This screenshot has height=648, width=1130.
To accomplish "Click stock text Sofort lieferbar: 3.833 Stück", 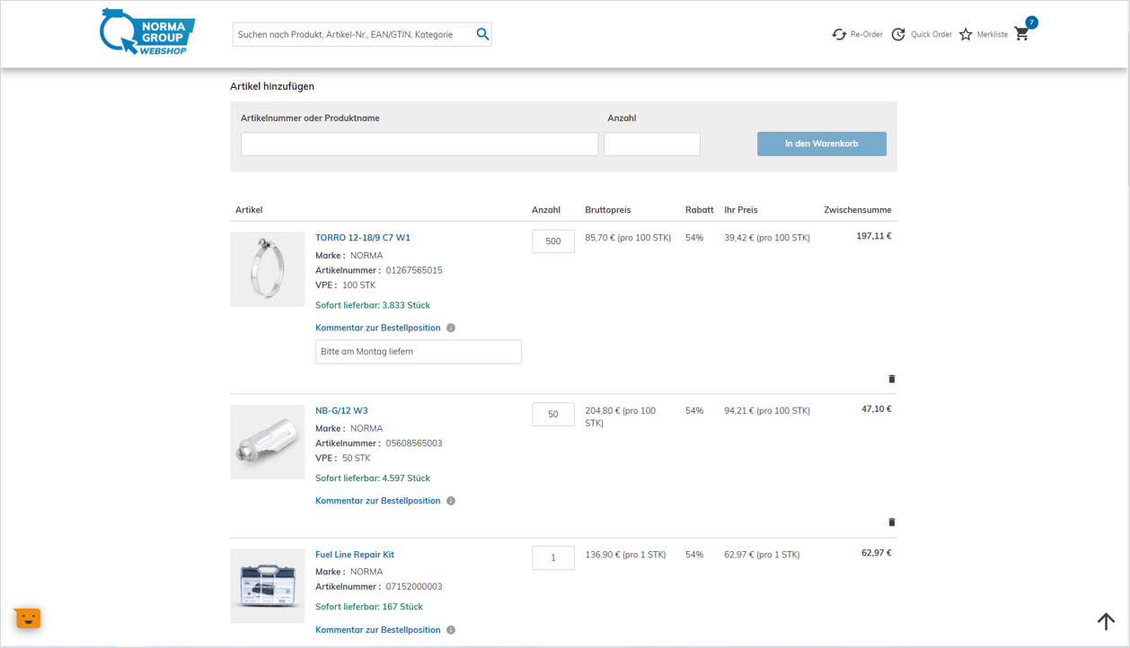I will click(373, 305).
